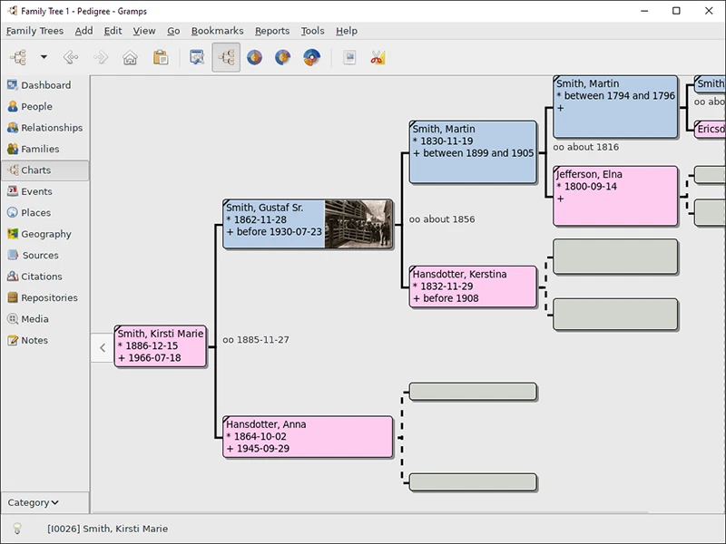Open the 2-Way Fan Chart view
The height and width of the screenshot is (544, 726).
312,57
